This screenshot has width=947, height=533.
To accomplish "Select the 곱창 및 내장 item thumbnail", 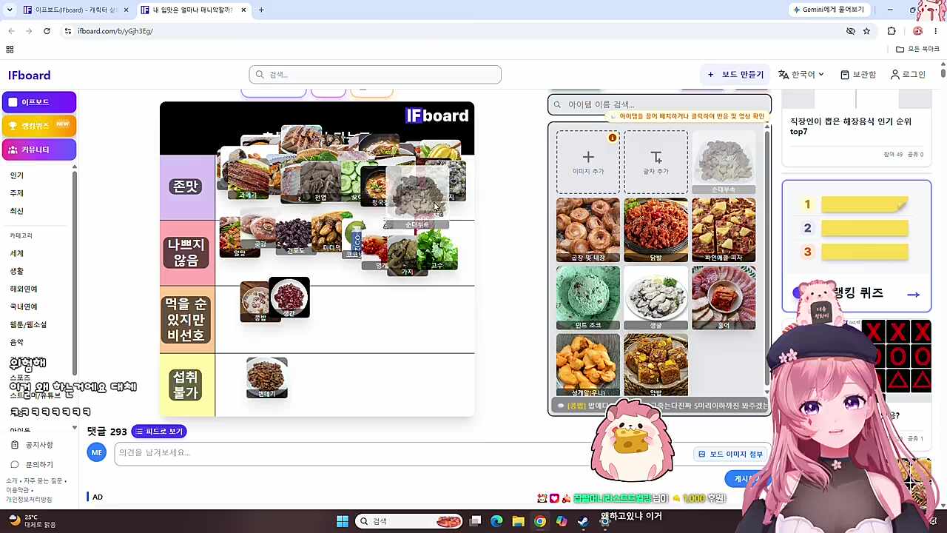I will [x=588, y=229].
